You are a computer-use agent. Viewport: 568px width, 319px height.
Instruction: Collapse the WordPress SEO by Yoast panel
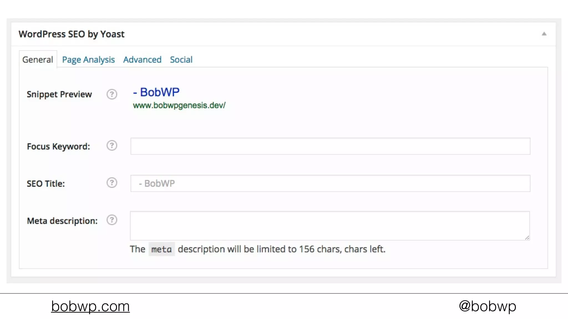(x=544, y=34)
